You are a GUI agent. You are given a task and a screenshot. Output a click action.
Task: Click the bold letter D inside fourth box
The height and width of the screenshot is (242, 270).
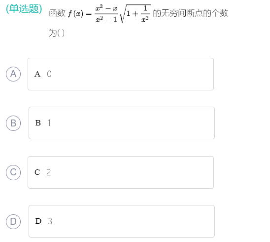pyautogui.click(x=38, y=221)
